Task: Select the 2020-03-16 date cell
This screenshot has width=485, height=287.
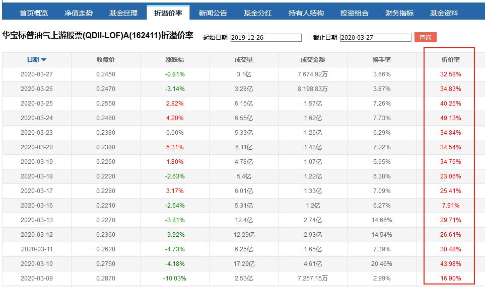Action: pyautogui.click(x=37, y=206)
